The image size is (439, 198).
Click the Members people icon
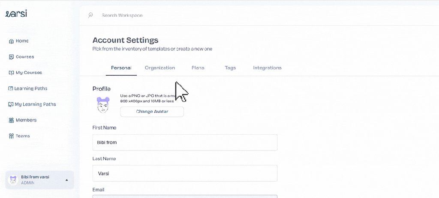tap(12, 120)
